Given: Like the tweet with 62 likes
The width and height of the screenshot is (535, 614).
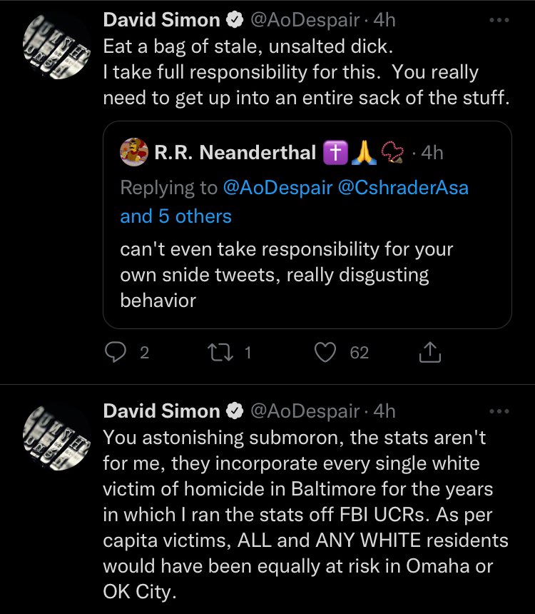Looking at the screenshot, I should [x=325, y=352].
